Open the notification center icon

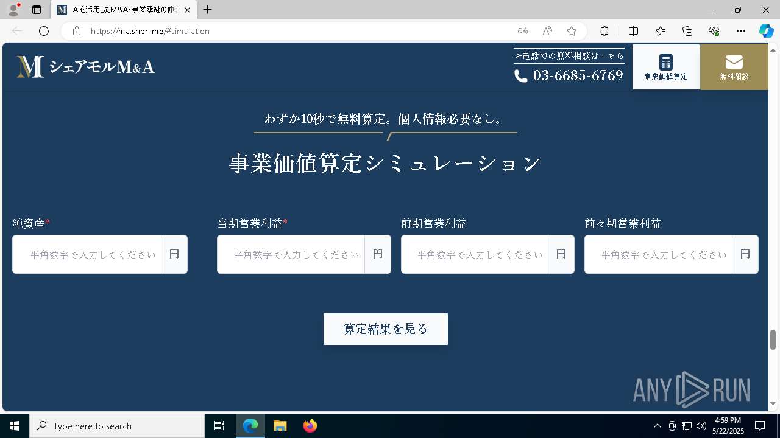click(760, 426)
